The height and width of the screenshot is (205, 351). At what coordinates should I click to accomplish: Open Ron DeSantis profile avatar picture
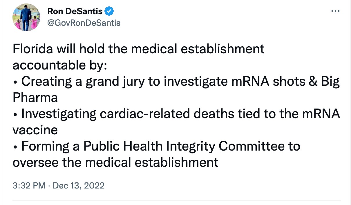tap(26, 17)
